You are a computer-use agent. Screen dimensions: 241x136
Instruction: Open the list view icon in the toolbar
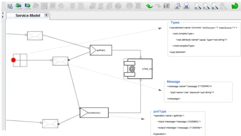pos(166,6)
